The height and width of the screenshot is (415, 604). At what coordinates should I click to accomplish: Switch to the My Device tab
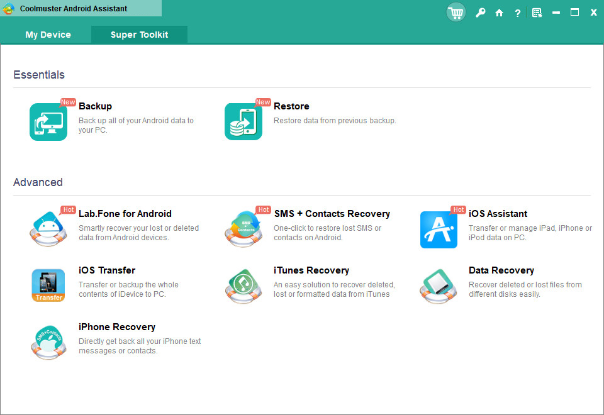pos(48,35)
